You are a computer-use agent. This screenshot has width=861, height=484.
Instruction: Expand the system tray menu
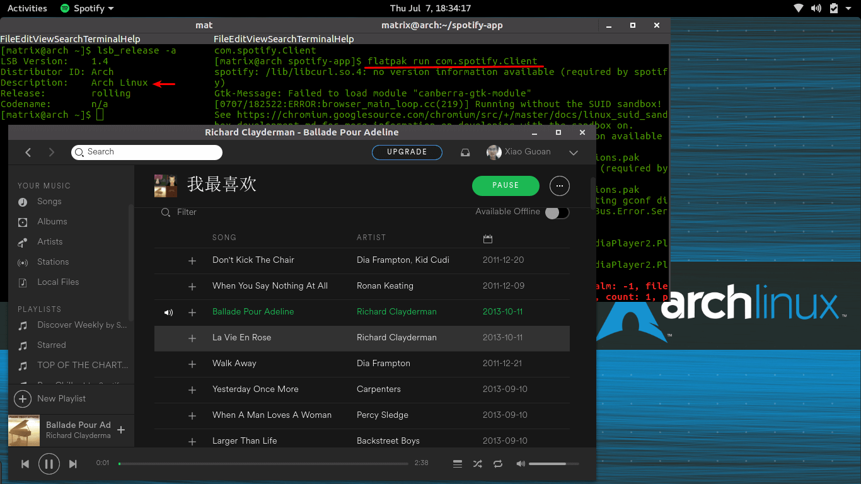coord(848,8)
